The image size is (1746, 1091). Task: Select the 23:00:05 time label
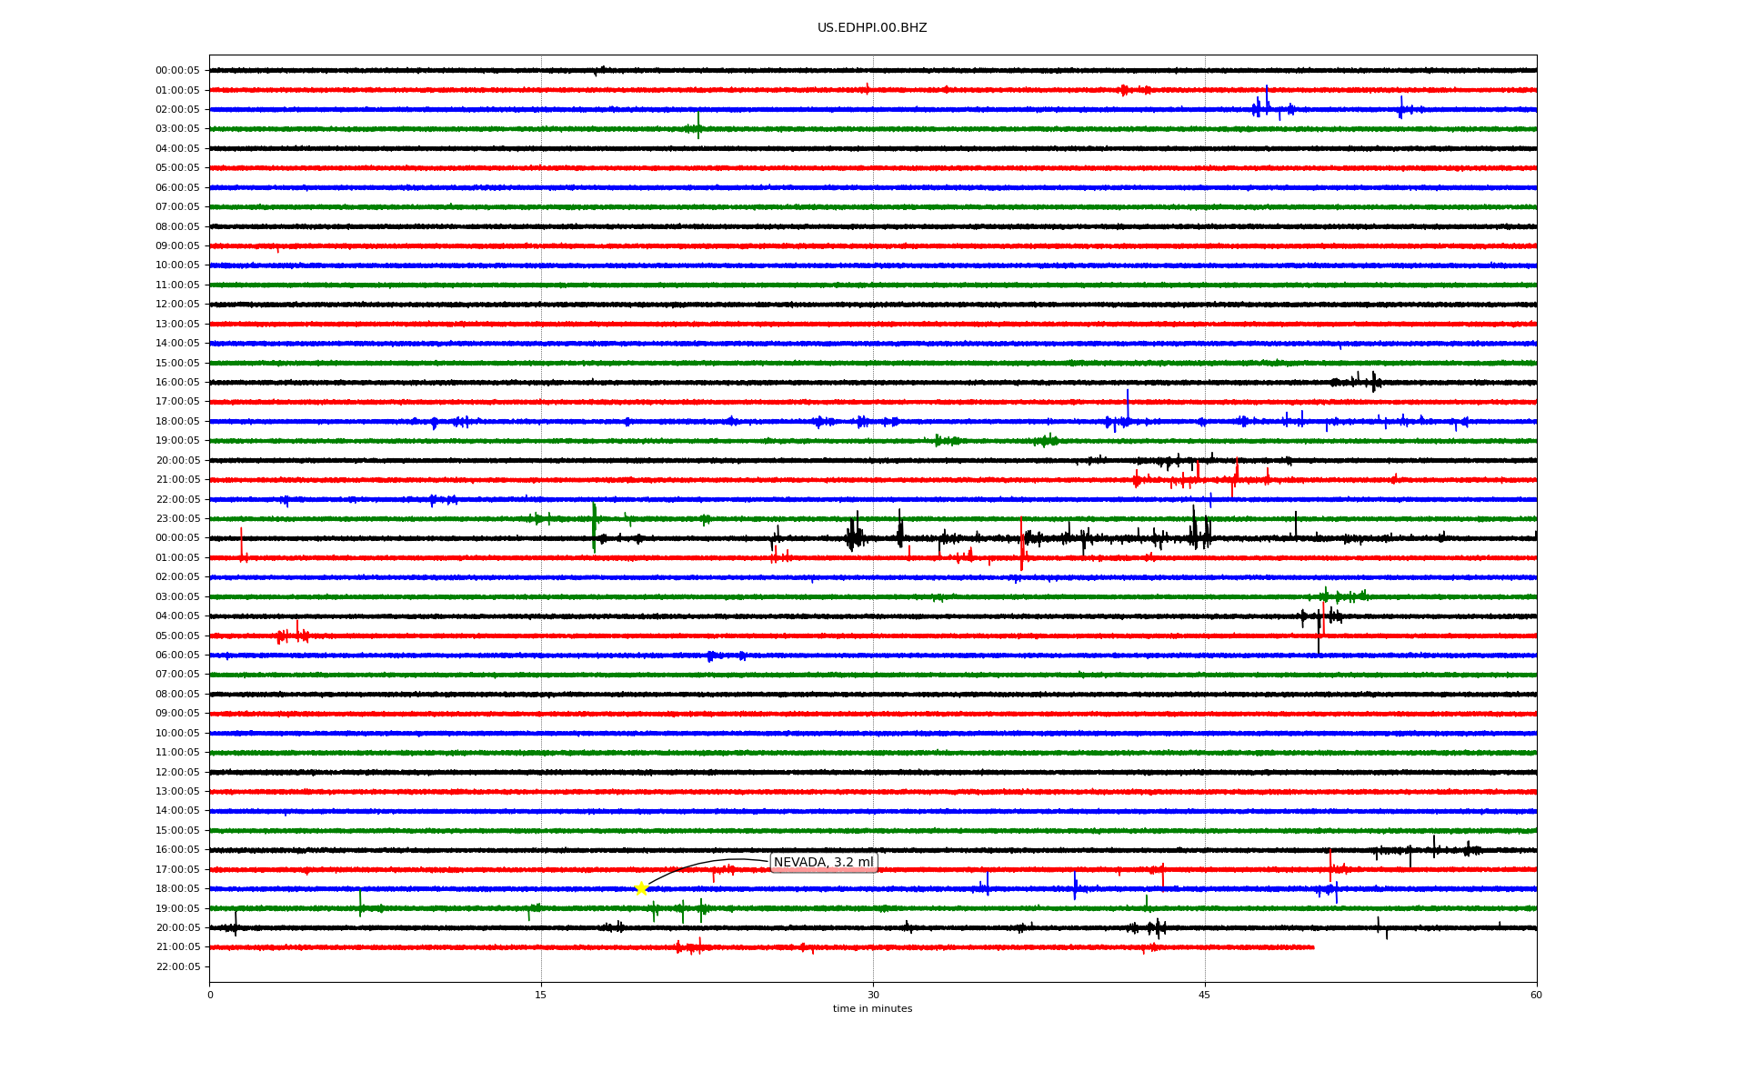[177, 519]
